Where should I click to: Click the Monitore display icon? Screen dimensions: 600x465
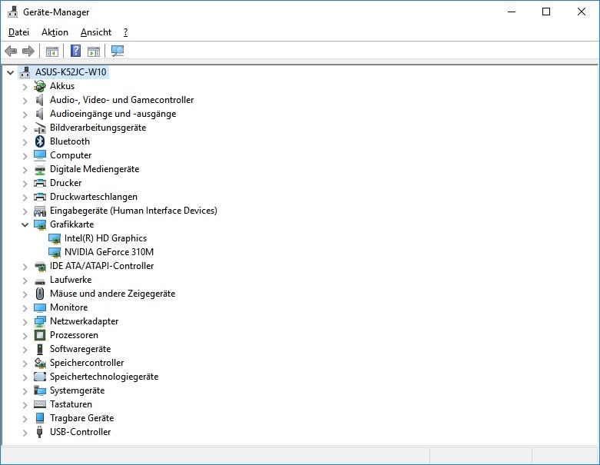[40, 307]
